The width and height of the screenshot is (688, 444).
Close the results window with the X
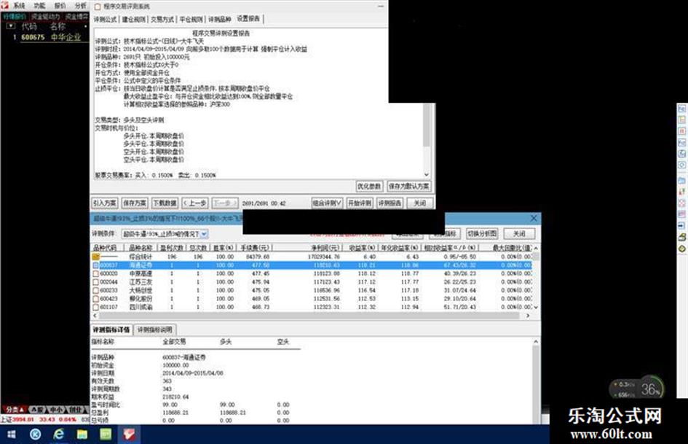[x=534, y=218]
